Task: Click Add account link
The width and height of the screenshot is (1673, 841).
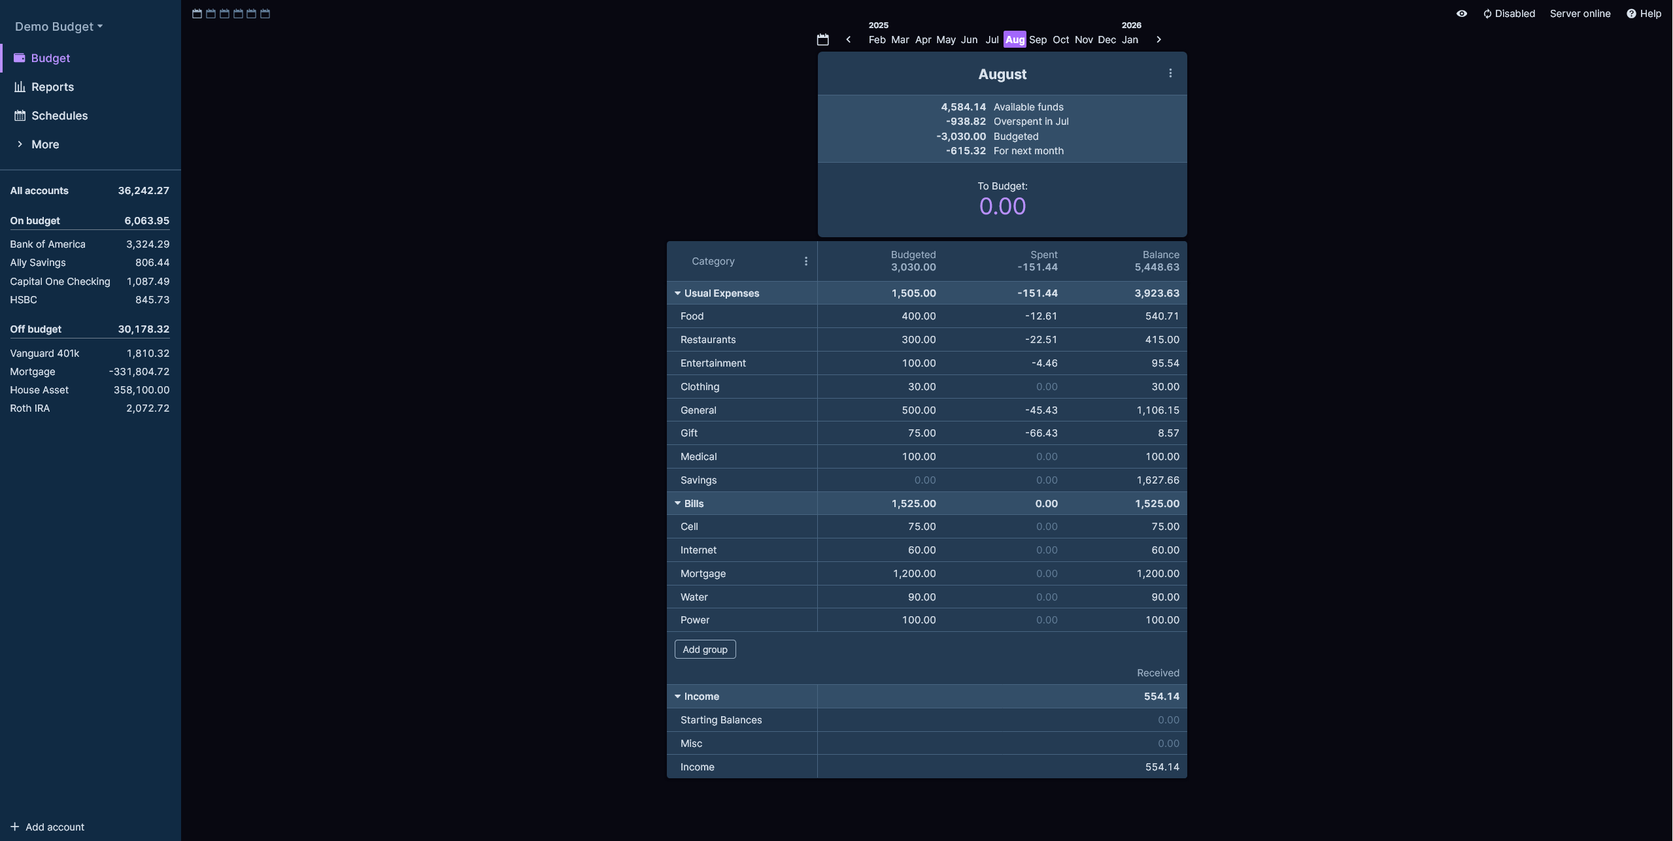Action: click(54, 827)
